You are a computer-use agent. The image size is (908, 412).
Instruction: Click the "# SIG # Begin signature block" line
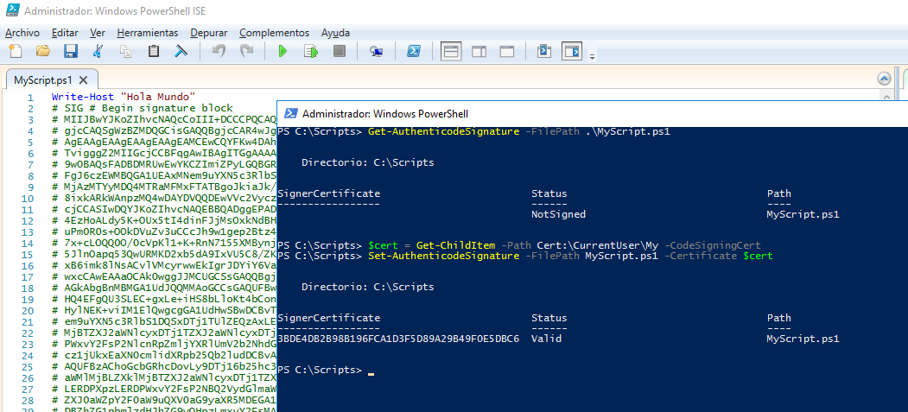[143, 108]
